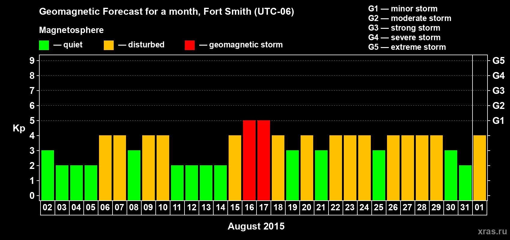Click date label 09 on the axis
This screenshot has width=510, height=240.
tap(148, 208)
